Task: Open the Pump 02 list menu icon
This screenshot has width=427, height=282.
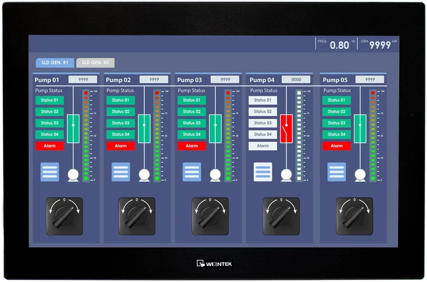Action: 121,172
